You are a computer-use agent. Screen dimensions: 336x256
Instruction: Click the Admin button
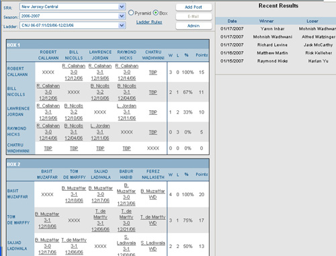[194, 26]
